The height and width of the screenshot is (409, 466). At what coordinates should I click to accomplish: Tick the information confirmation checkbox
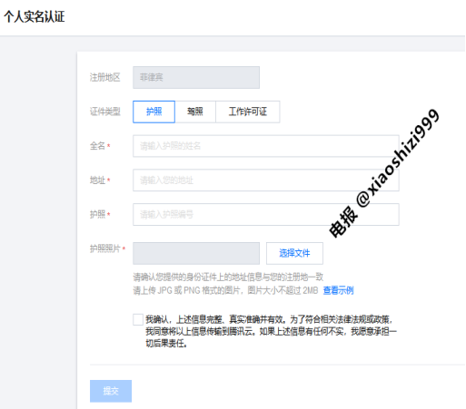pyautogui.click(x=138, y=319)
